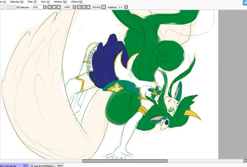The width and height of the screenshot is (247, 167).
Task: Open the Stabilizer dropdown arrow
Action: coord(126,7)
